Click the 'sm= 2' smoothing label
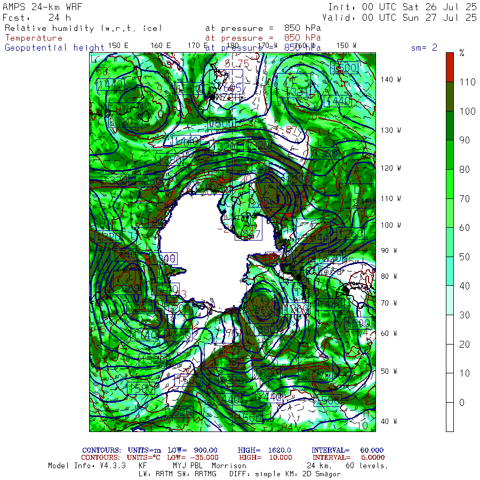Screen dimensions: 480x480 (424, 47)
